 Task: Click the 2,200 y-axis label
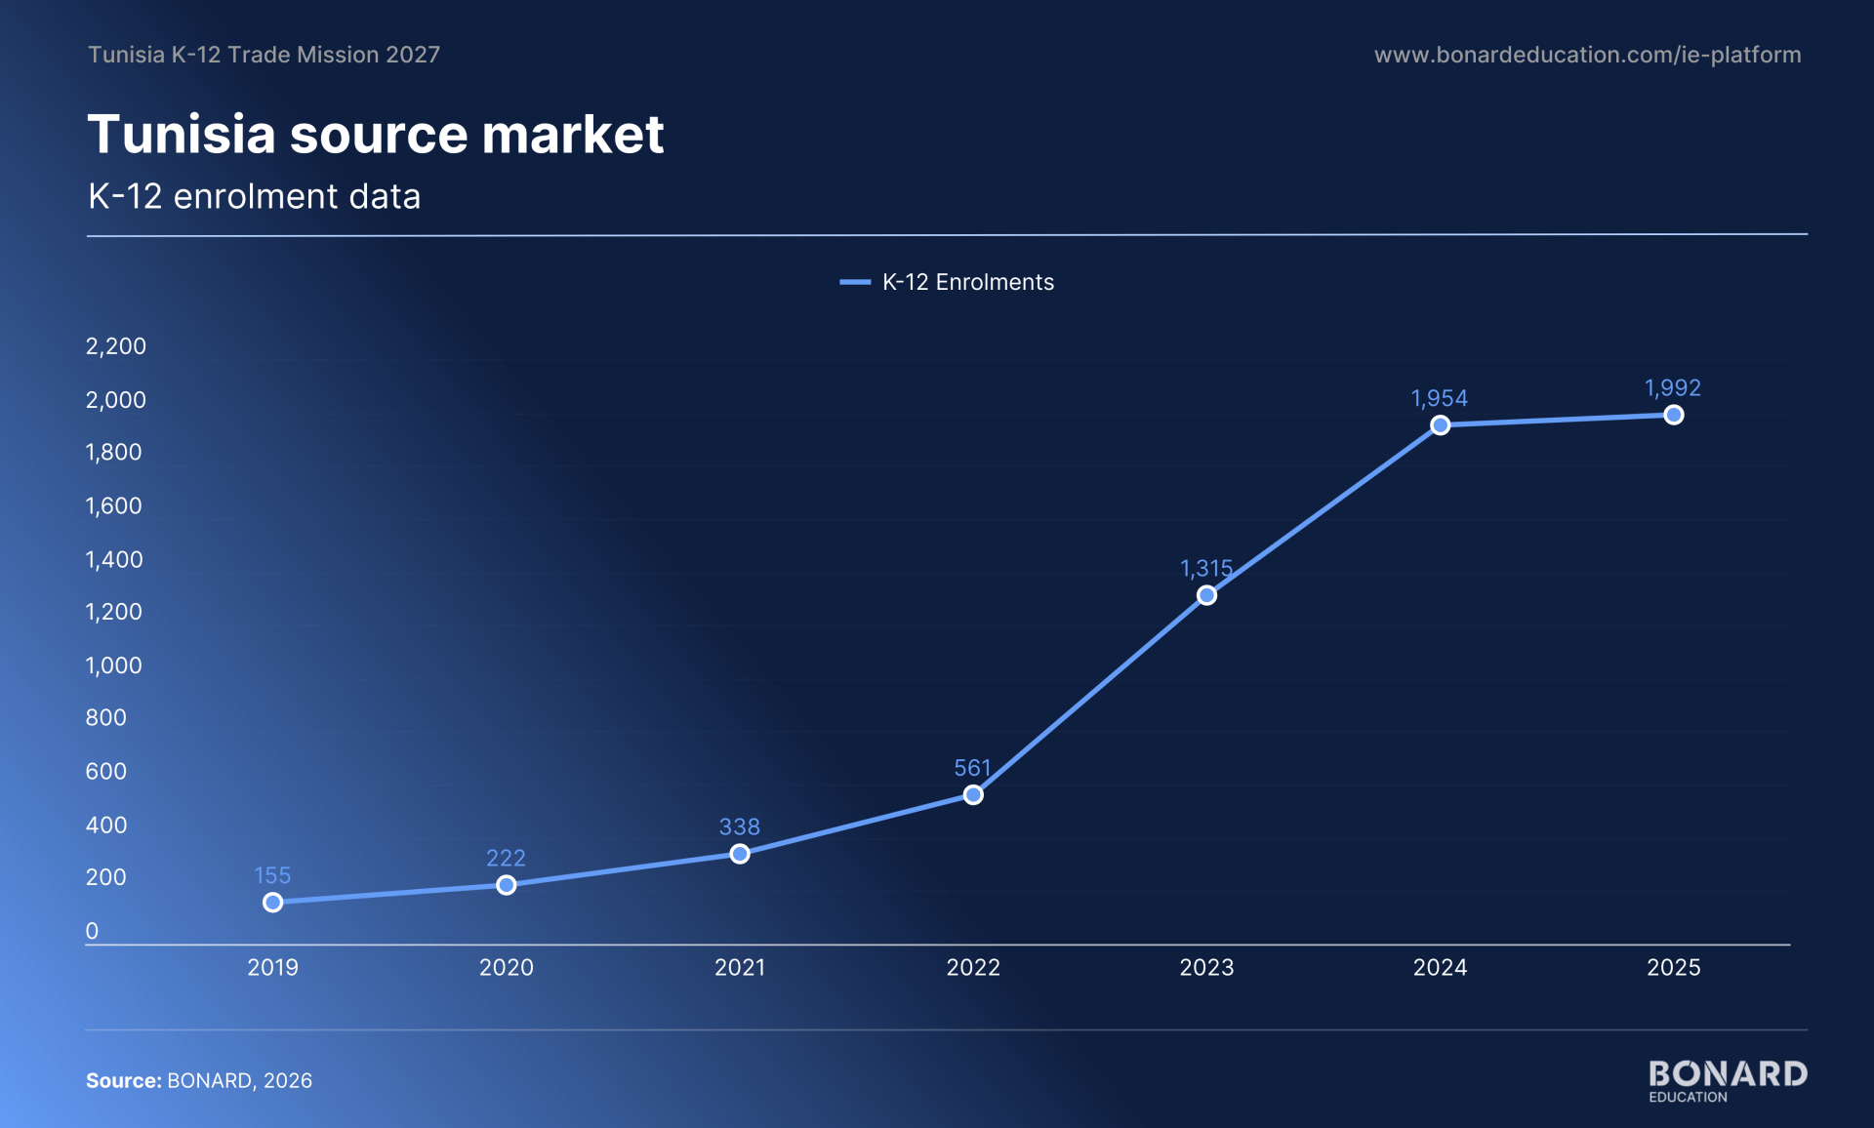point(116,346)
